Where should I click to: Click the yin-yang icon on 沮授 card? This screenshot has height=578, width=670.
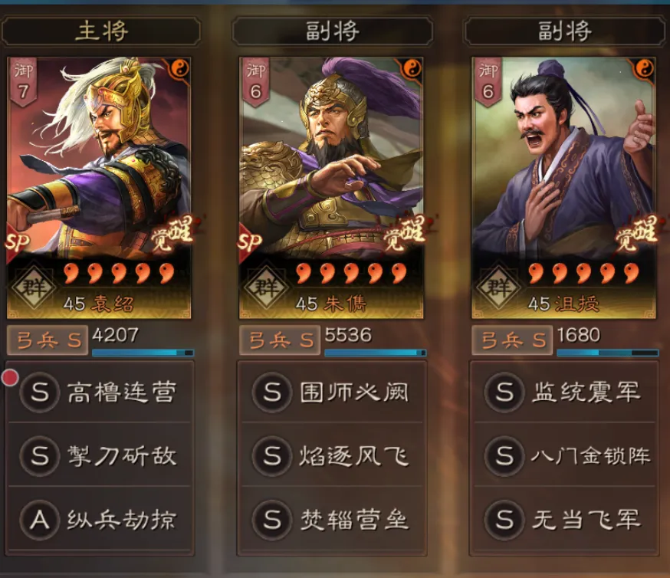click(x=645, y=68)
